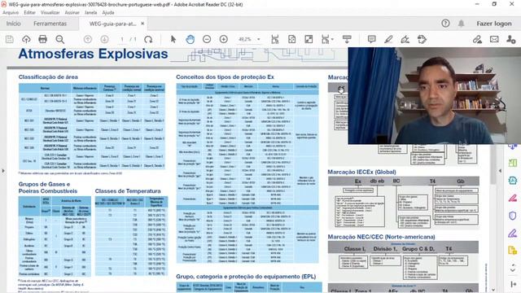Go to next page arrow
The height and width of the screenshot is (293, 521).
point(104,39)
